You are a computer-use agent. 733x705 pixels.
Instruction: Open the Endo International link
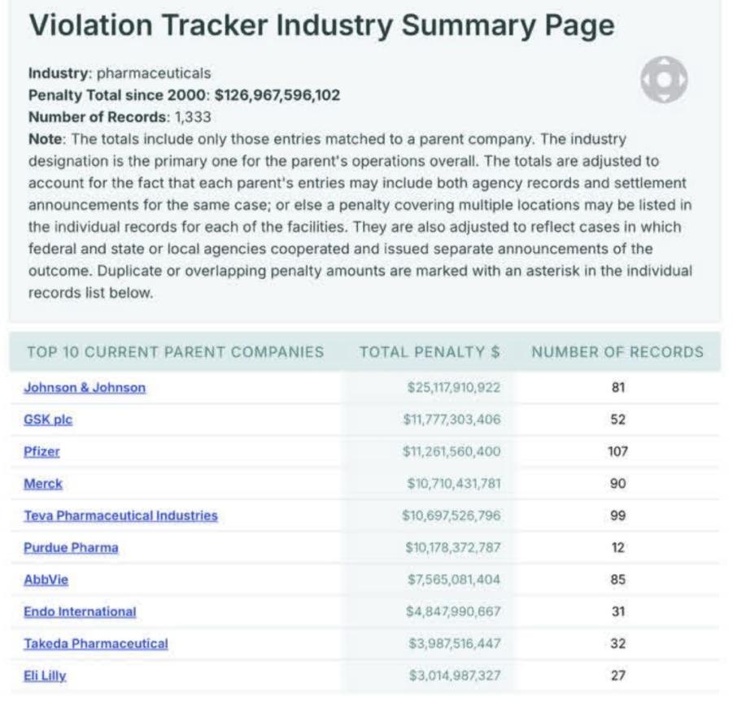tap(80, 611)
